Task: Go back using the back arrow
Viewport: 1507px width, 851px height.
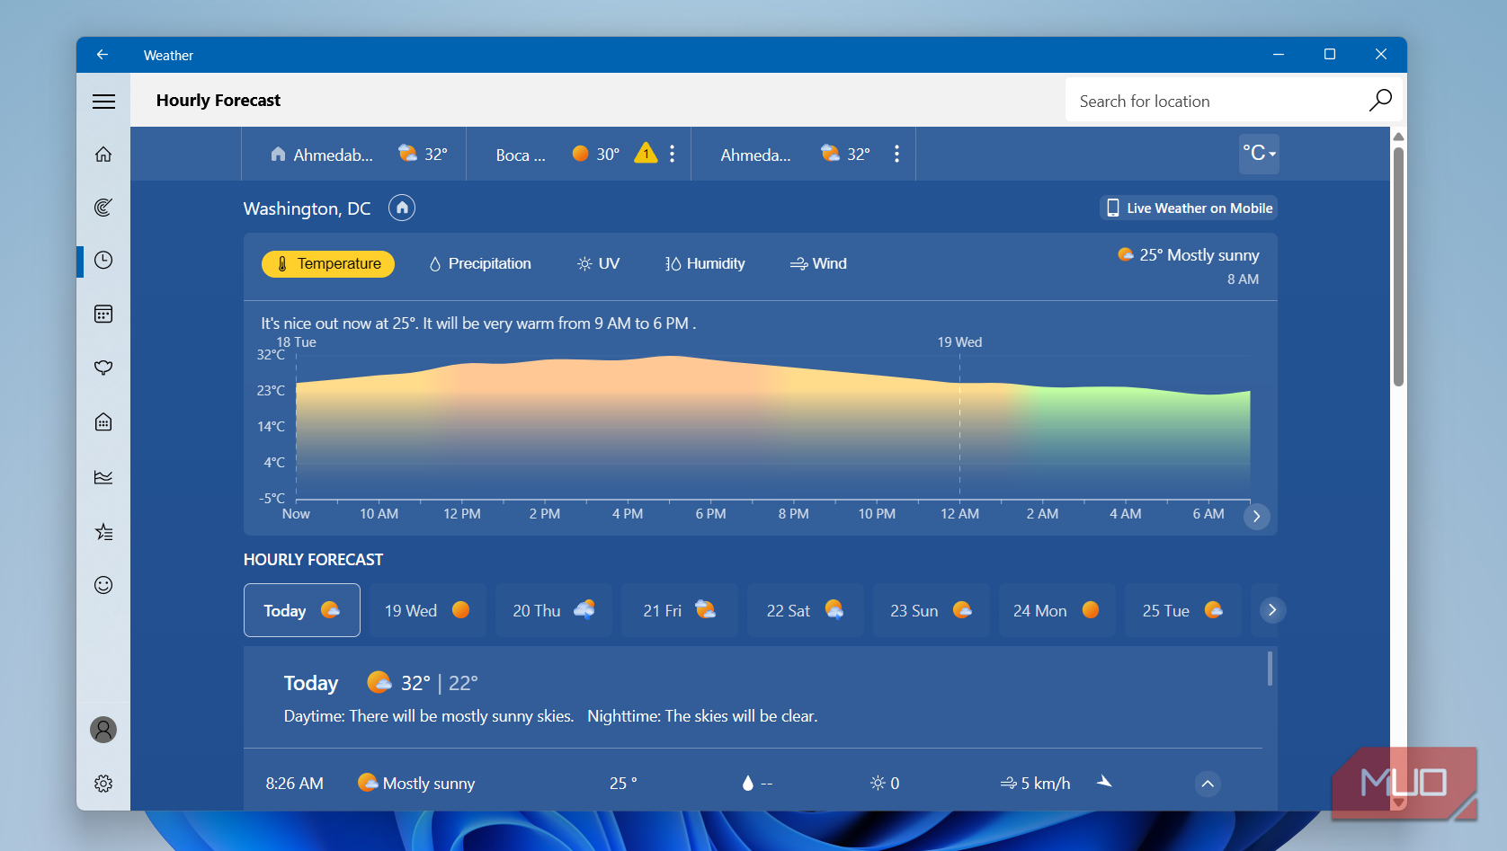Action: click(x=103, y=55)
